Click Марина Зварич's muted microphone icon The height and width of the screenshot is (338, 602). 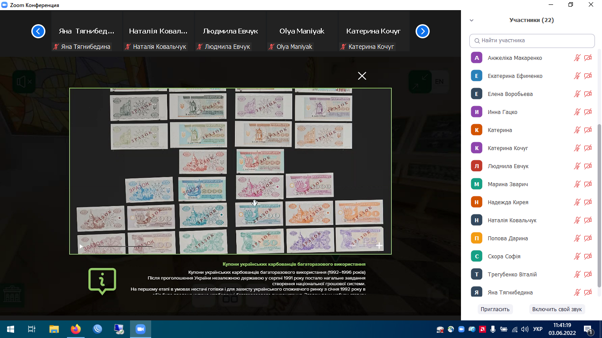point(577,184)
